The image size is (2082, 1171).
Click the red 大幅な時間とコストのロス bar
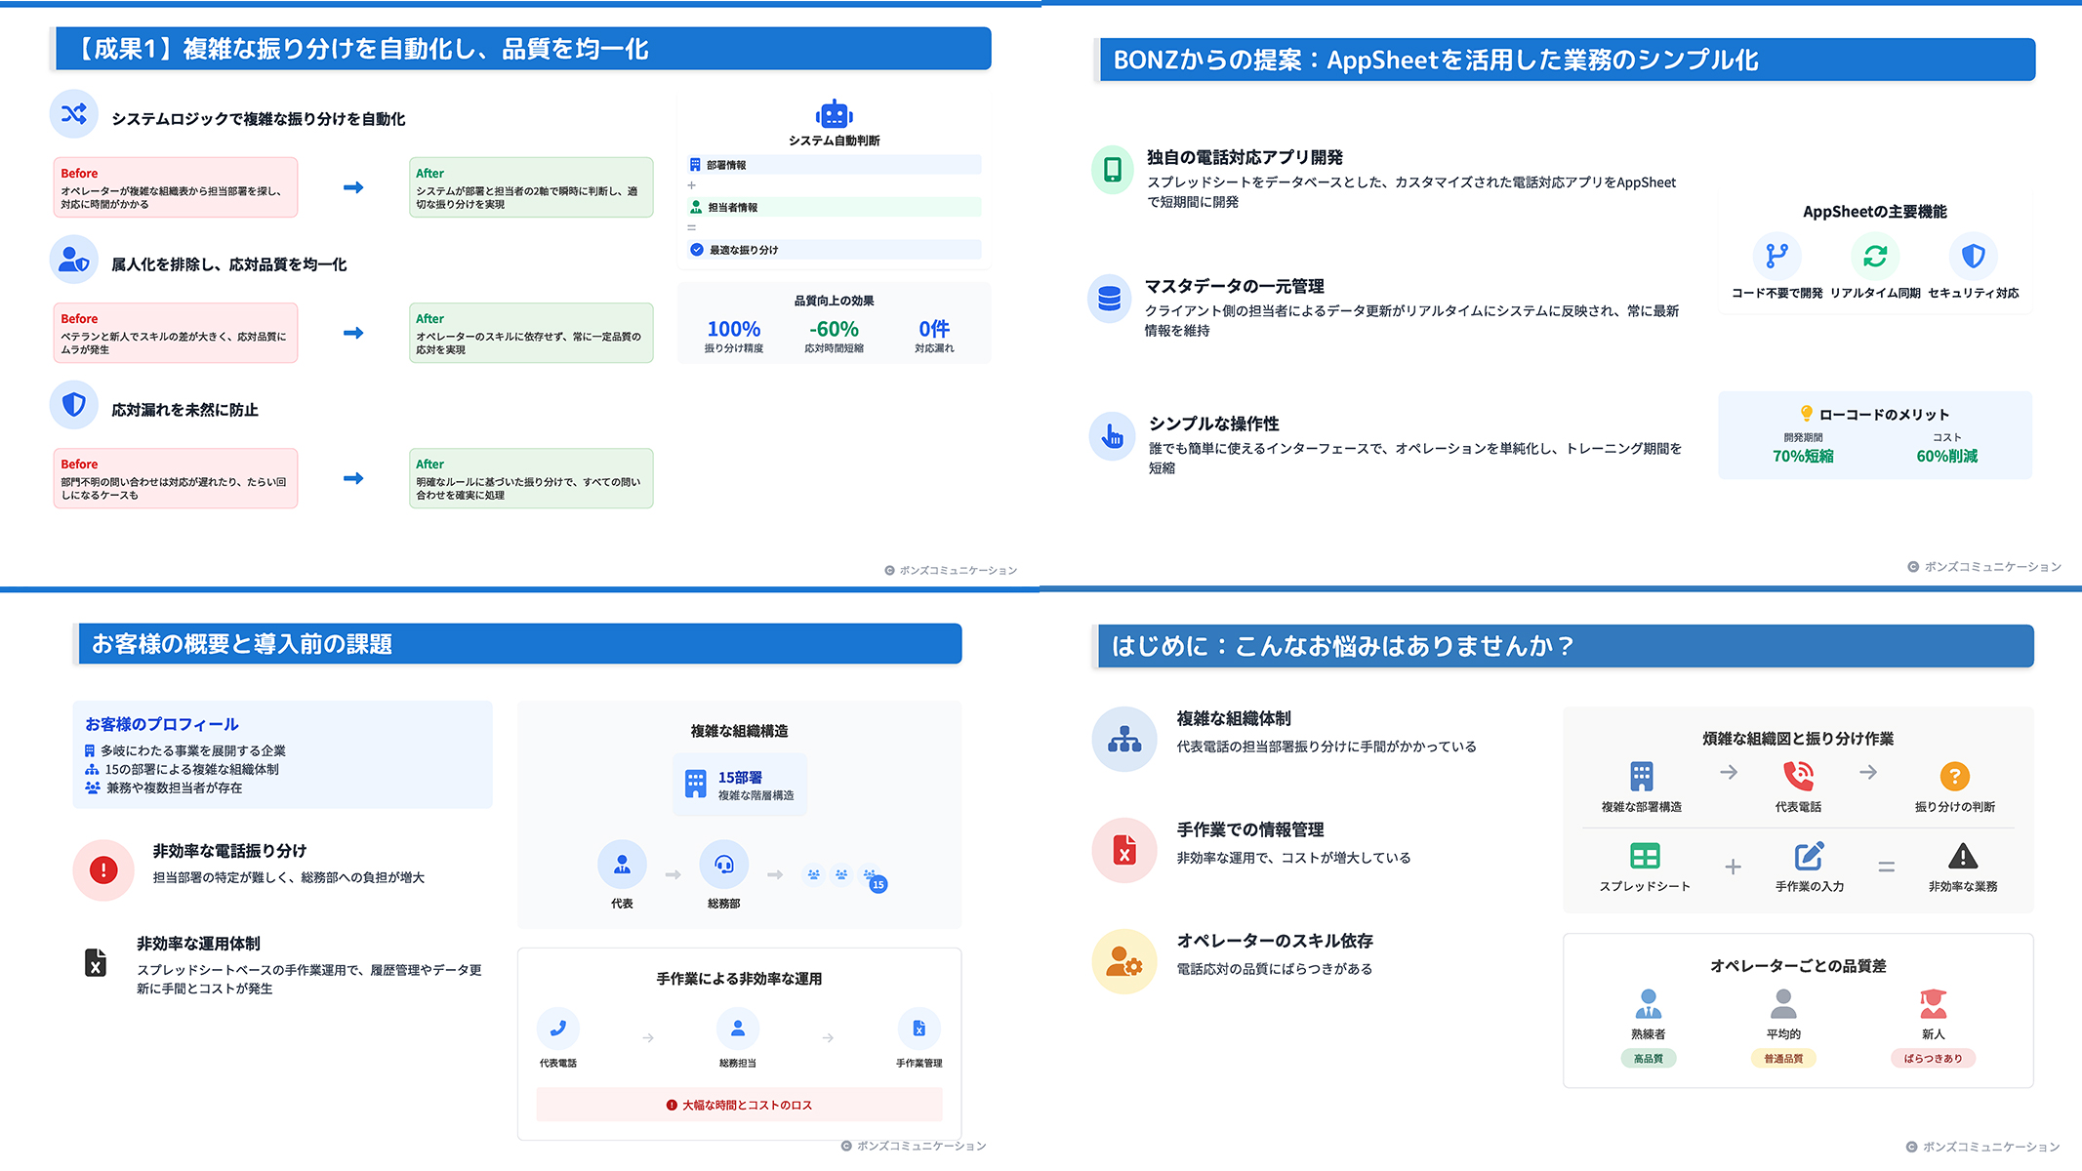point(739,1105)
